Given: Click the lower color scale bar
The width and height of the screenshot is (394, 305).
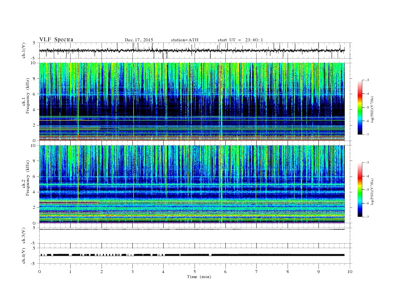Looking at the screenshot, I should click(360, 190).
